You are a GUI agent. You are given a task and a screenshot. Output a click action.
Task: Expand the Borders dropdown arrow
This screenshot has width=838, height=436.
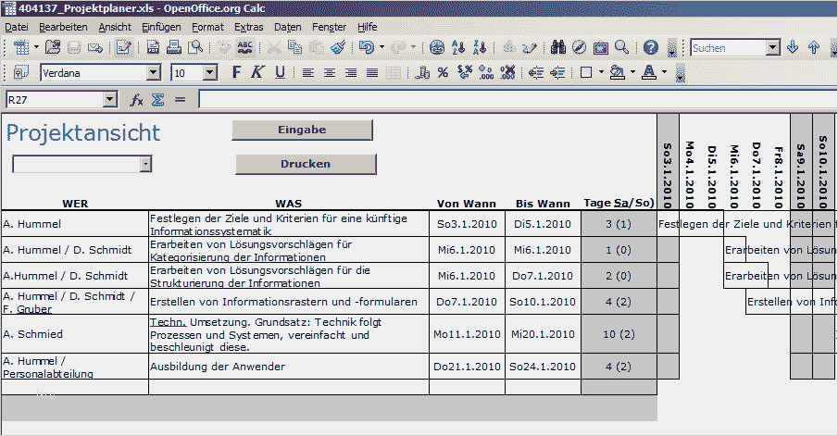(601, 72)
